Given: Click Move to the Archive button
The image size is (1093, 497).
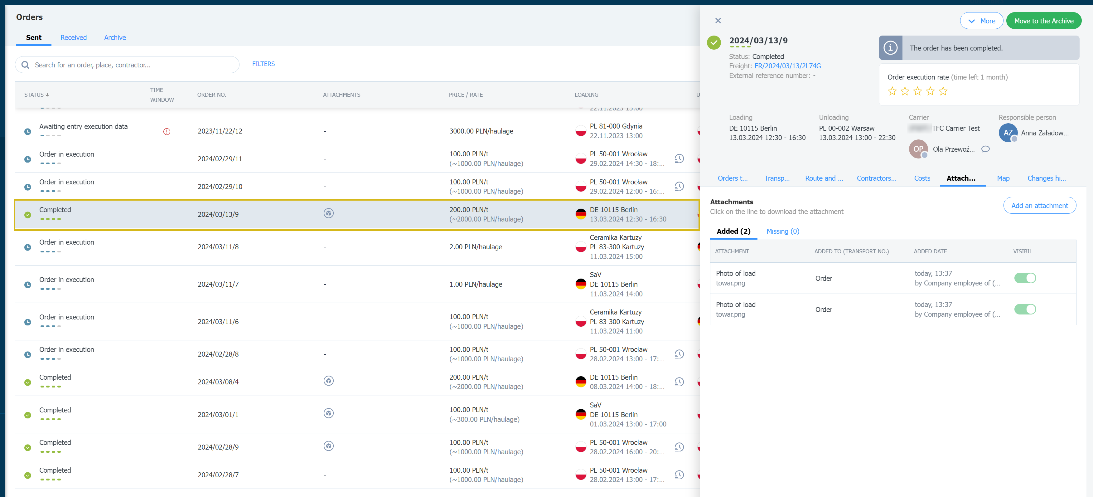Looking at the screenshot, I should [1044, 21].
